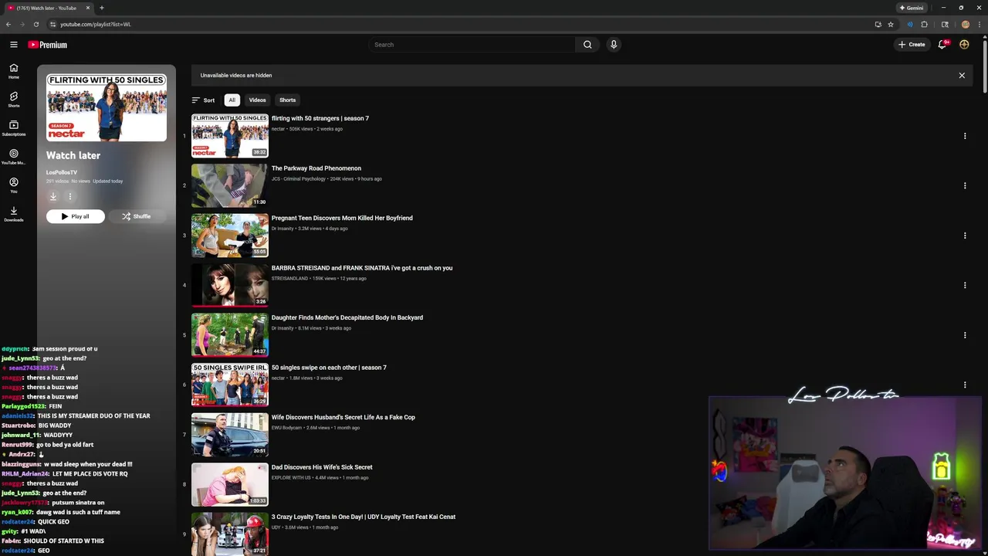The height and width of the screenshot is (556, 988).
Task: Open the 'Dr Insanity' channel under Pregnant Teen
Action: coord(283,229)
